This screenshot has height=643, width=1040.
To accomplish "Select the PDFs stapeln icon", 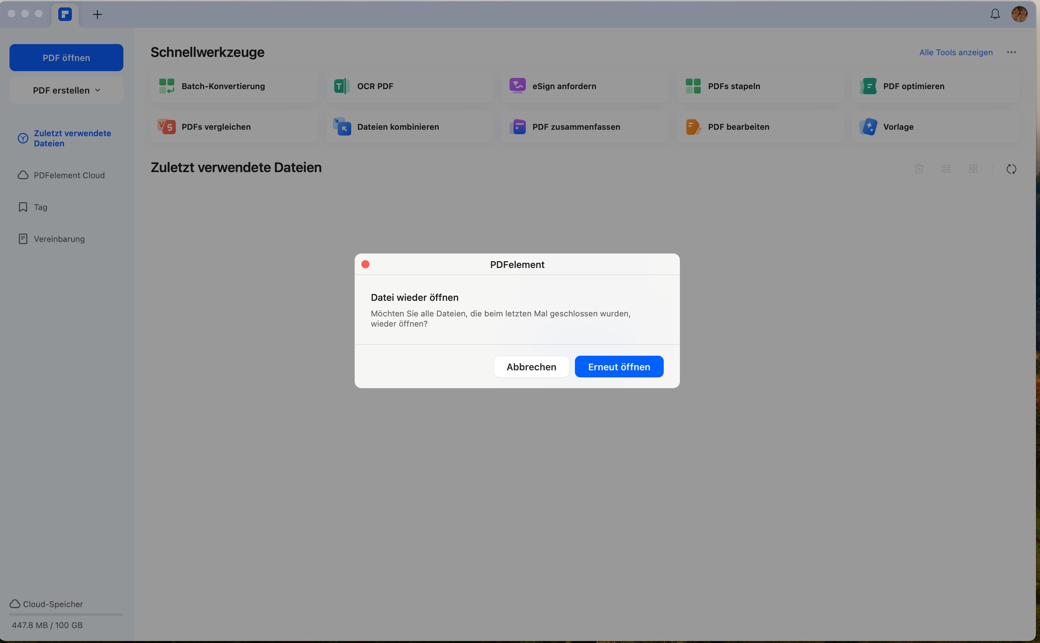I will 693,86.
